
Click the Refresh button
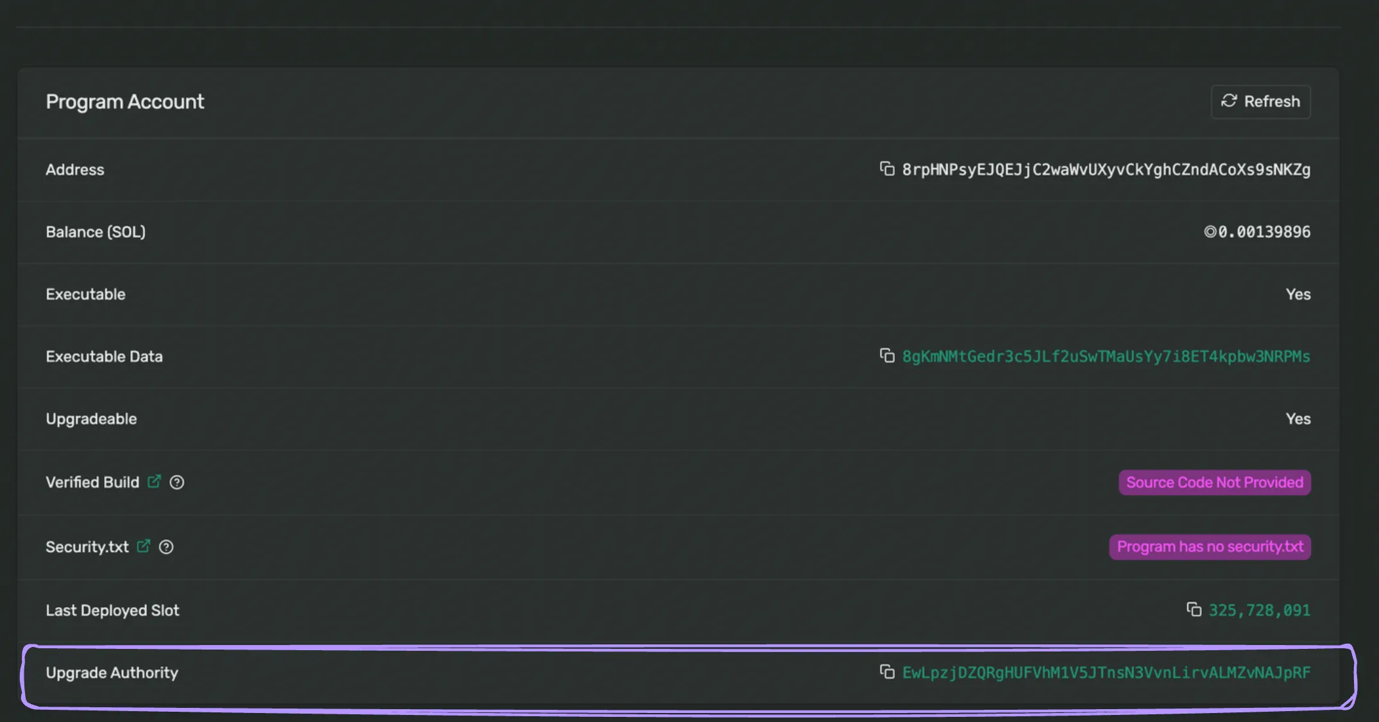[x=1260, y=101]
